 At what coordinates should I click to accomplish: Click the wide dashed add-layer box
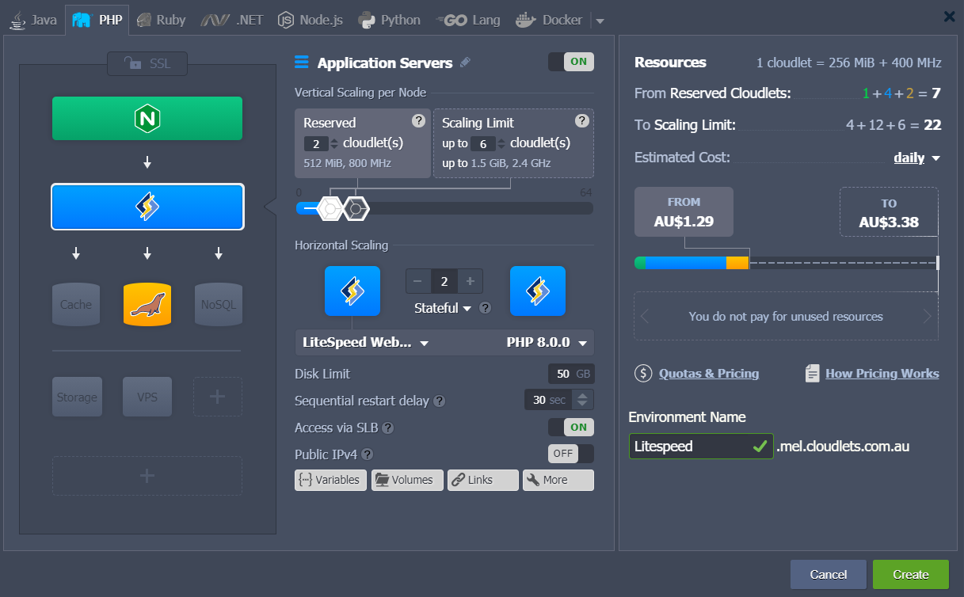[x=147, y=476]
